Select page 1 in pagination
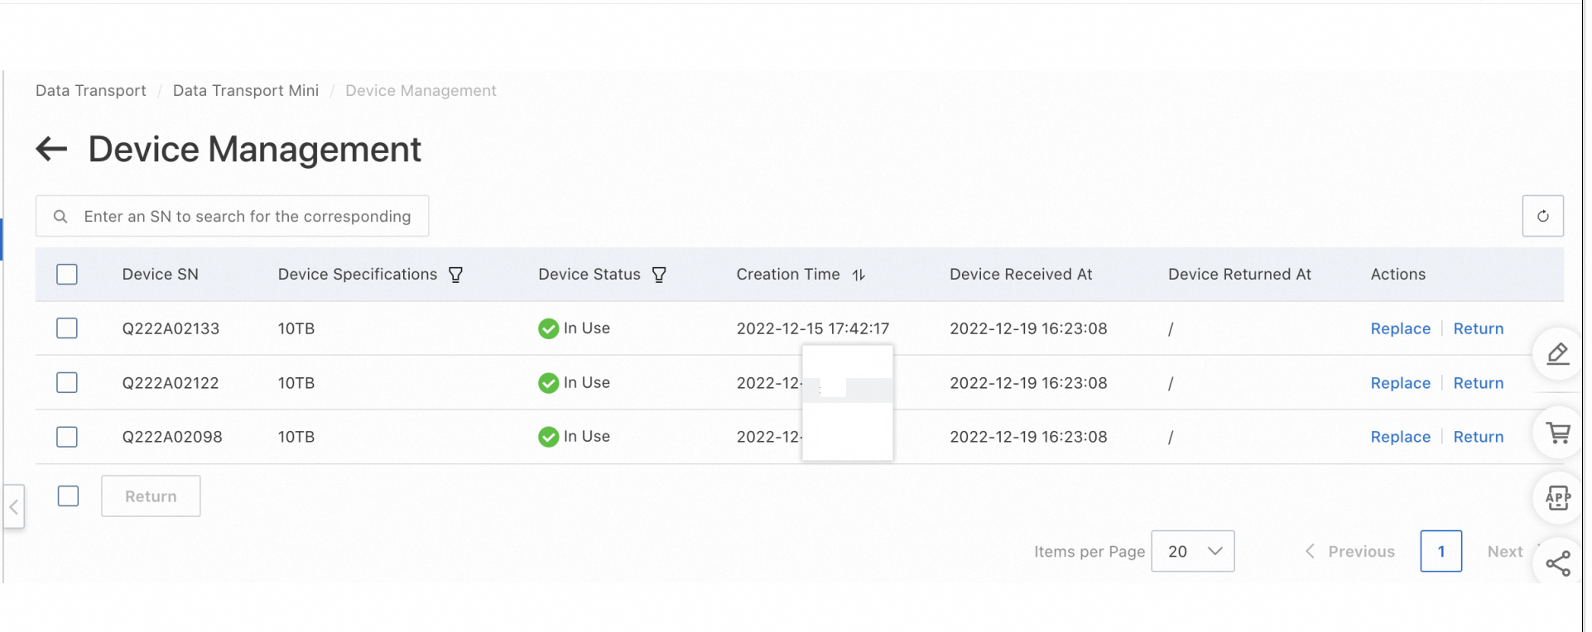 click(1441, 551)
